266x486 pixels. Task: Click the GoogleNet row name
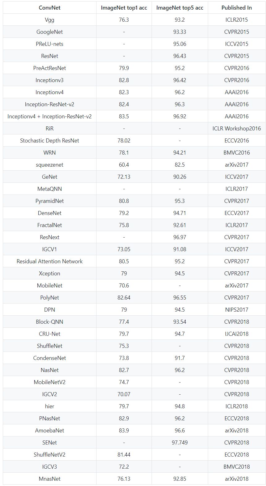(49, 32)
